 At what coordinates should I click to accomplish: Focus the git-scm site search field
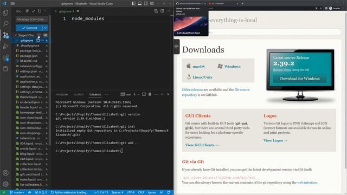coord(274,32)
